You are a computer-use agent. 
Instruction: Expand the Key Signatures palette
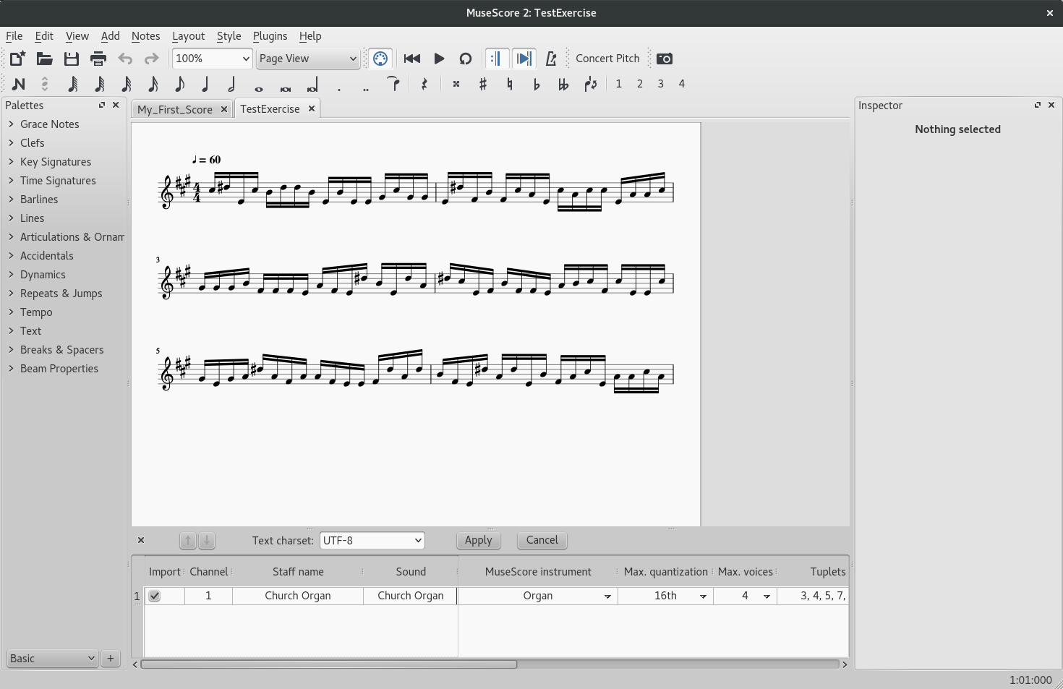pyautogui.click(x=56, y=162)
